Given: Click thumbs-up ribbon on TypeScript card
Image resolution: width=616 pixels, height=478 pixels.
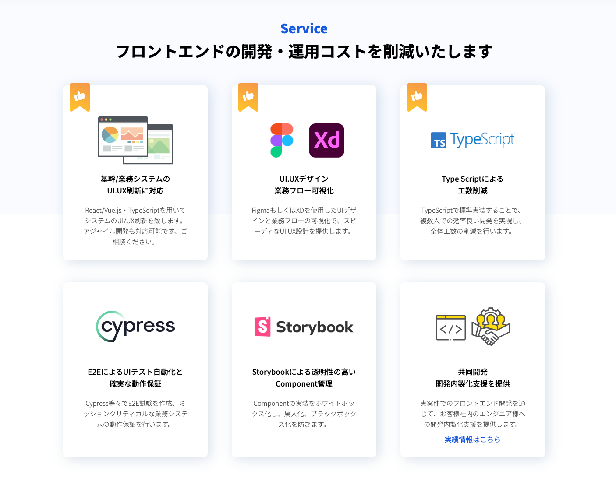Looking at the screenshot, I should point(417,97).
